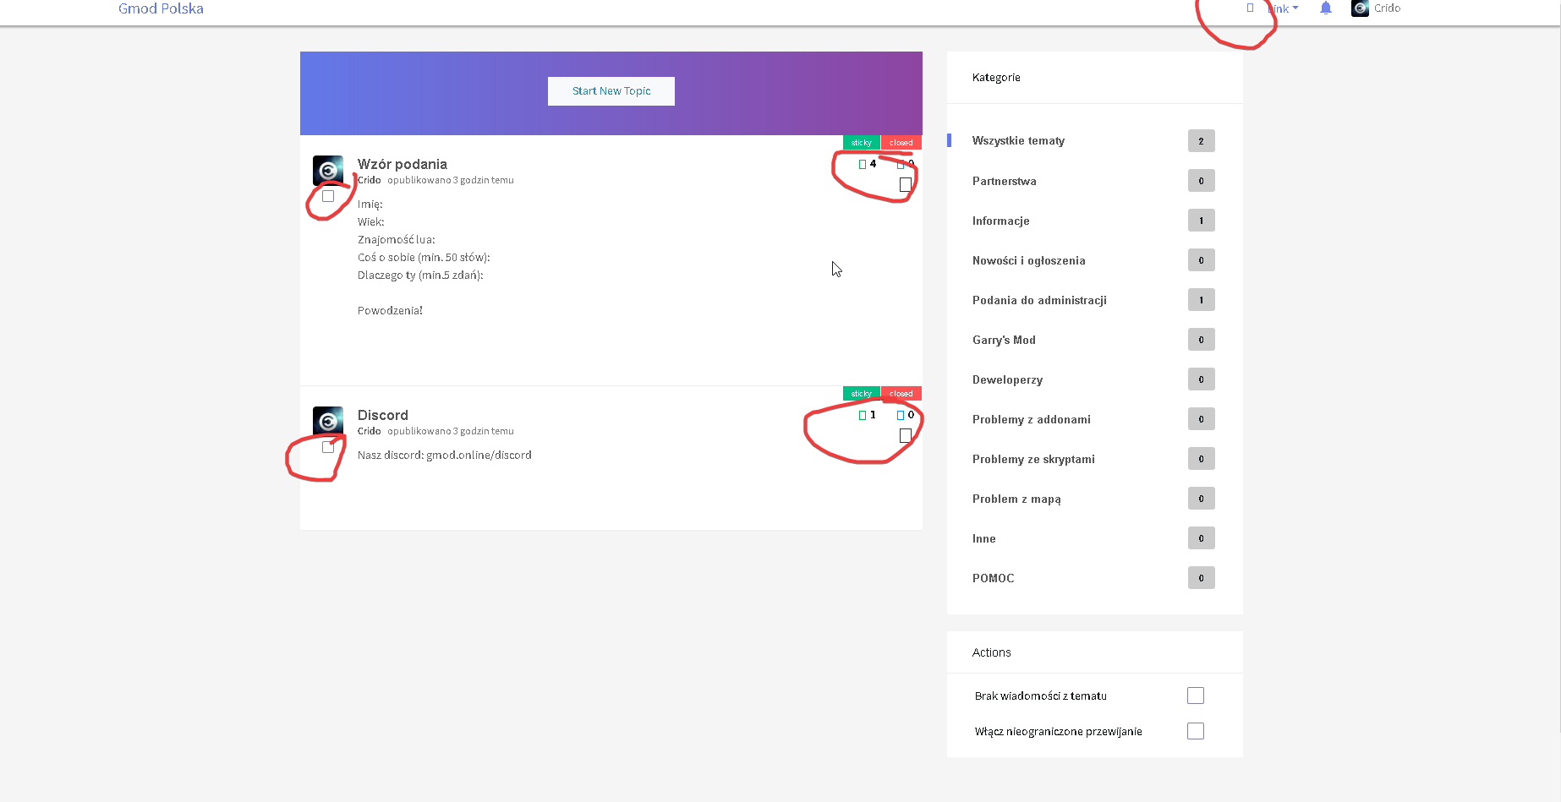Click the green posts icon on Discord topic

coord(863,415)
